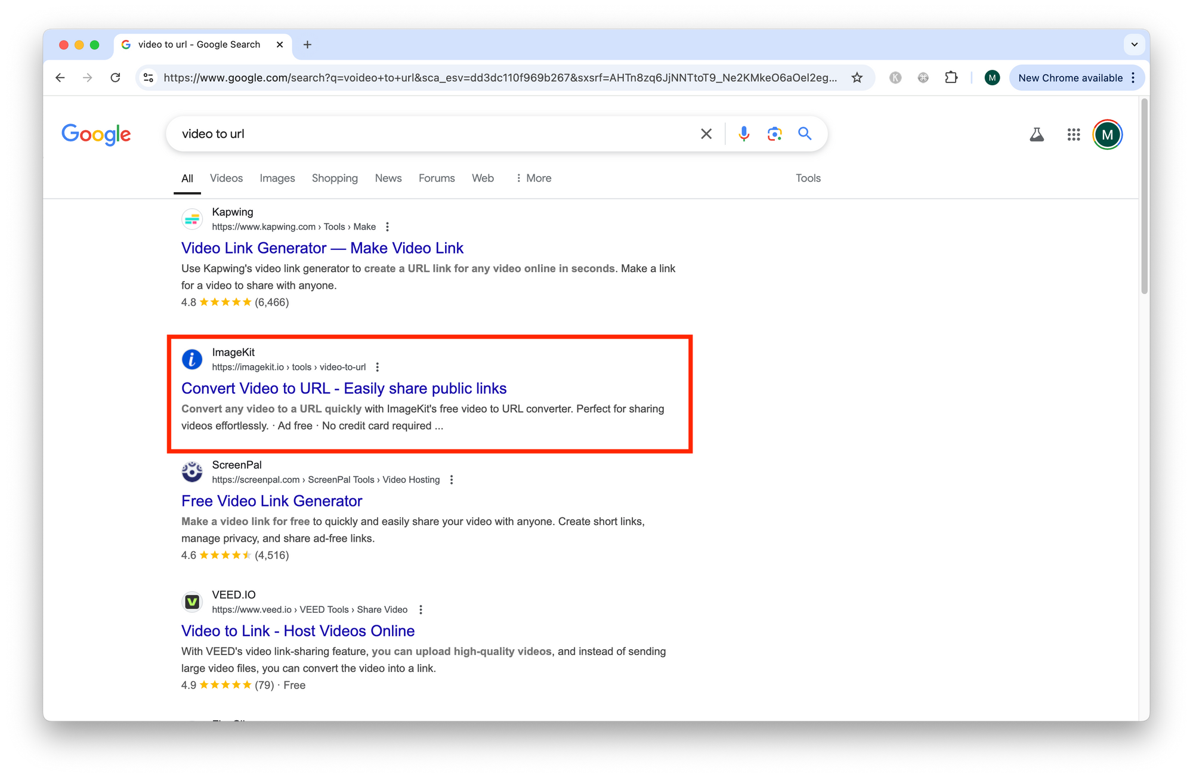The width and height of the screenshot is (1193, 778).
Task: Go back to the previous page
Action: pyautogui.click(x=60, y=78)
